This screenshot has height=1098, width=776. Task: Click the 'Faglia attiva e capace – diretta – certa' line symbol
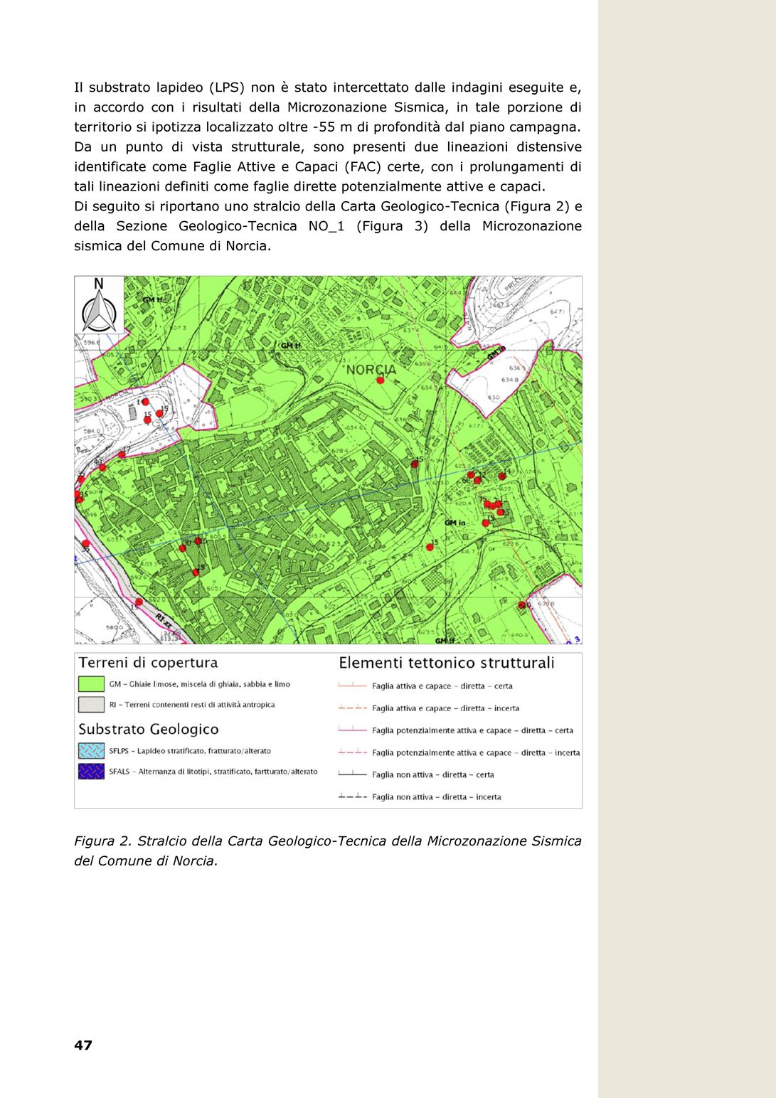pos(352,686)
